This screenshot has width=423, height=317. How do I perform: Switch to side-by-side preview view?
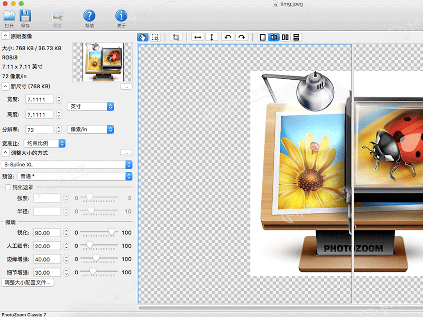[285, 37]
